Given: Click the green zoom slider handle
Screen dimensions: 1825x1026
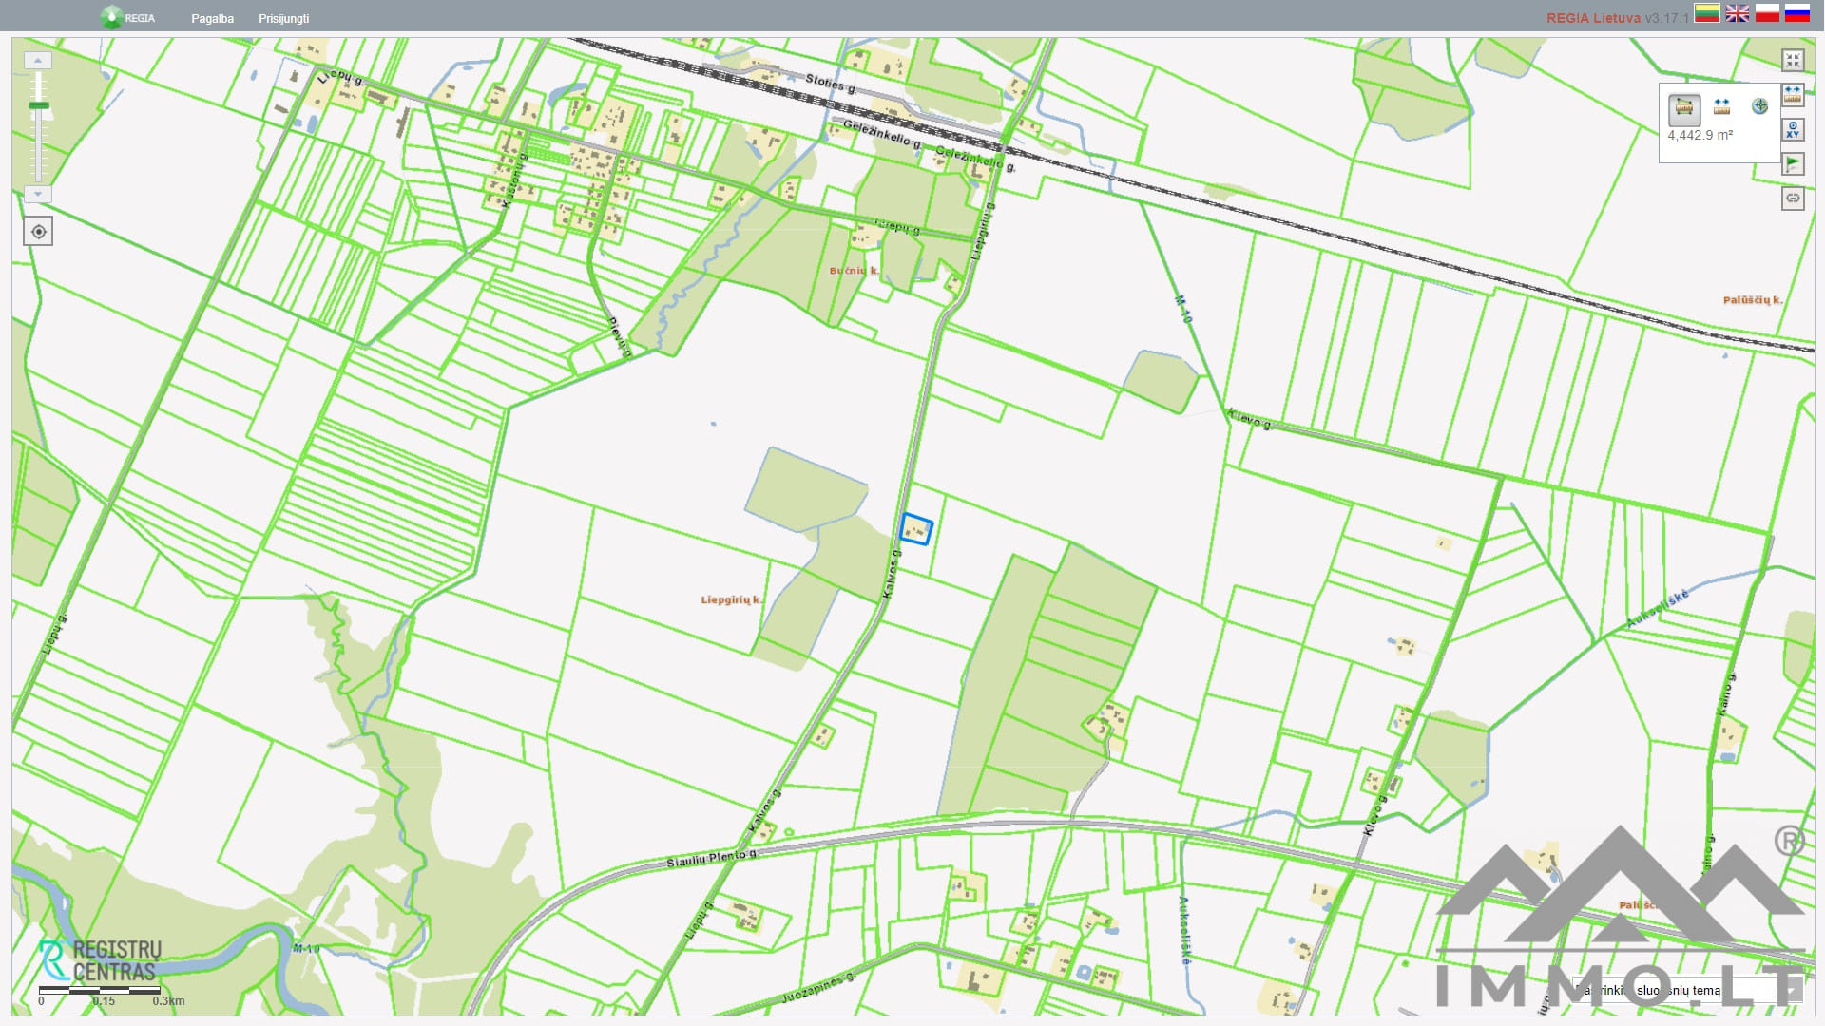Looking at the screenshot, I should point(38,105).
